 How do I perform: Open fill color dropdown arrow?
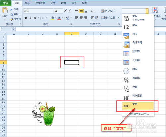coord(55,18)
